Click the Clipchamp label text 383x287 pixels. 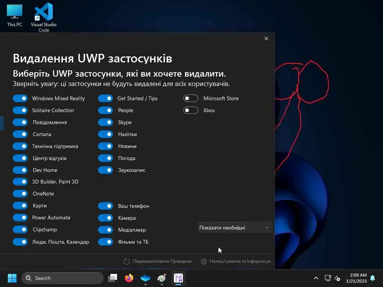pyautogui.click(x=45, y=230)
